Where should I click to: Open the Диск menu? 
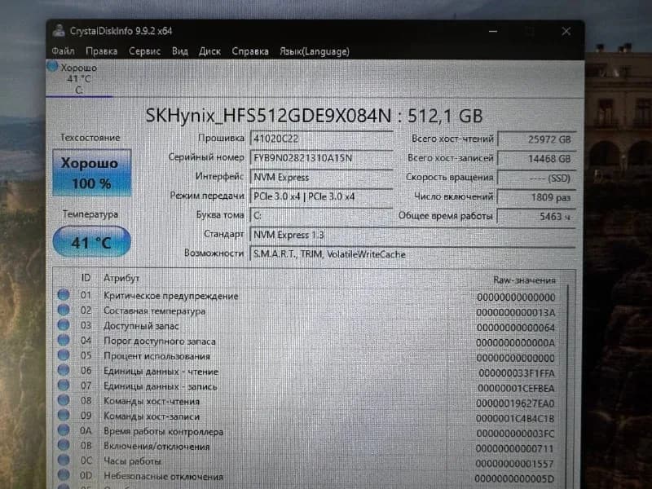pyautogui.click(x=209, y=51)
